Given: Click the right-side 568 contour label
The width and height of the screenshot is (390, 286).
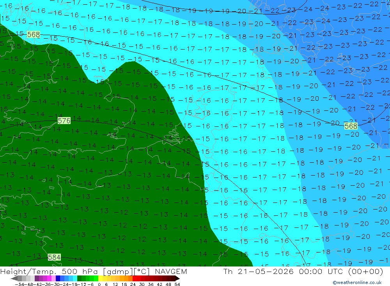Looking at the screenshot, I should click(x=351, y=126).
